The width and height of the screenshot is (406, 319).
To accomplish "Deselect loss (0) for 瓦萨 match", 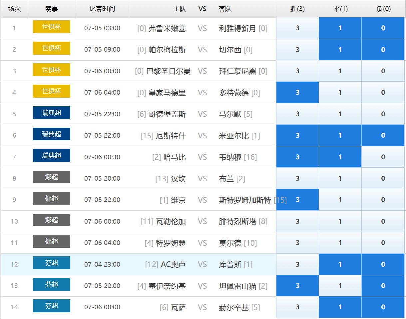I will (383, 307).
